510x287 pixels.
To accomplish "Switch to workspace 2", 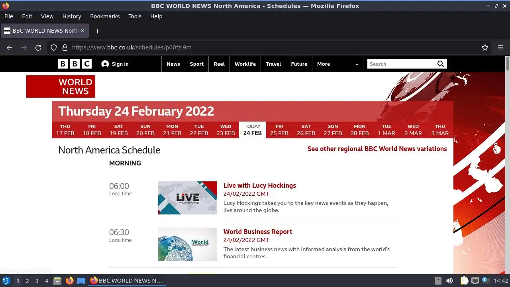I will pos(27,281).
